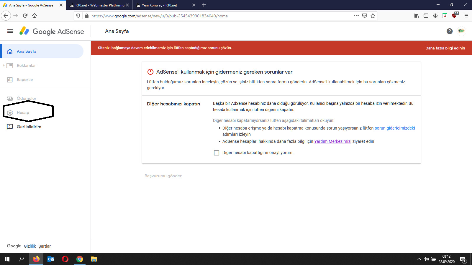
Task: Open the browser home page
Action: 35,16
